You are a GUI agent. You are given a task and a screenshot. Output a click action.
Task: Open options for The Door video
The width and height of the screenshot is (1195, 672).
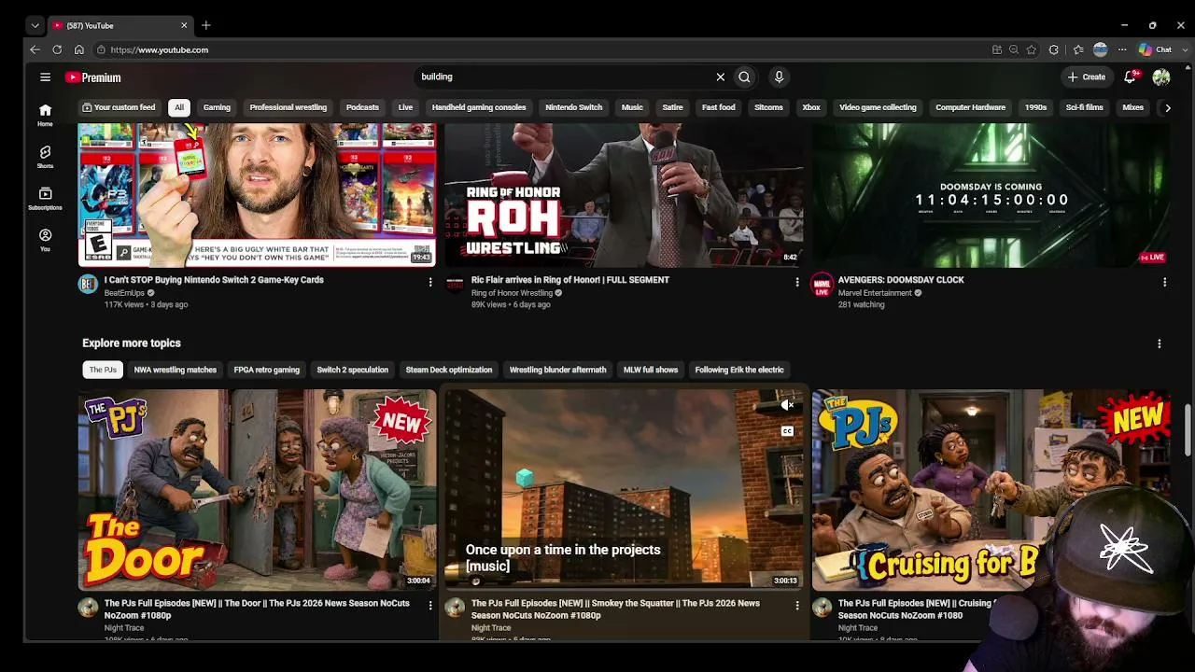point(430,606)
